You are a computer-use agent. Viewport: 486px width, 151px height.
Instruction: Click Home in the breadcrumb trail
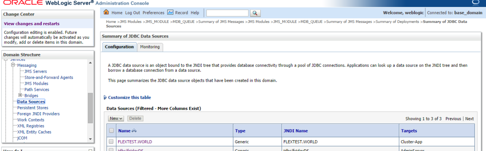(111, 21)
